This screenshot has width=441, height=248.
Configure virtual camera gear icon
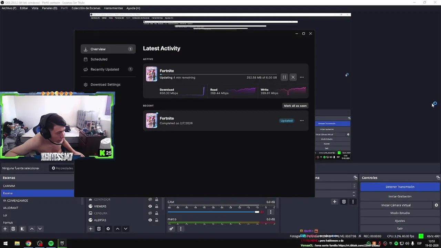436,205
